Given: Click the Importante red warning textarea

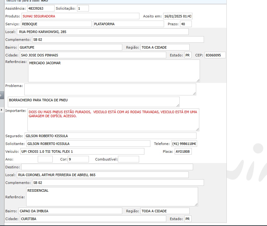Looking at the screenshot, I should (x=113, y=120).
